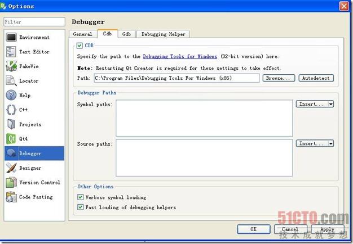Click the Apply button
The height and width of the screenshot is (244, 353).
[328, 229]
